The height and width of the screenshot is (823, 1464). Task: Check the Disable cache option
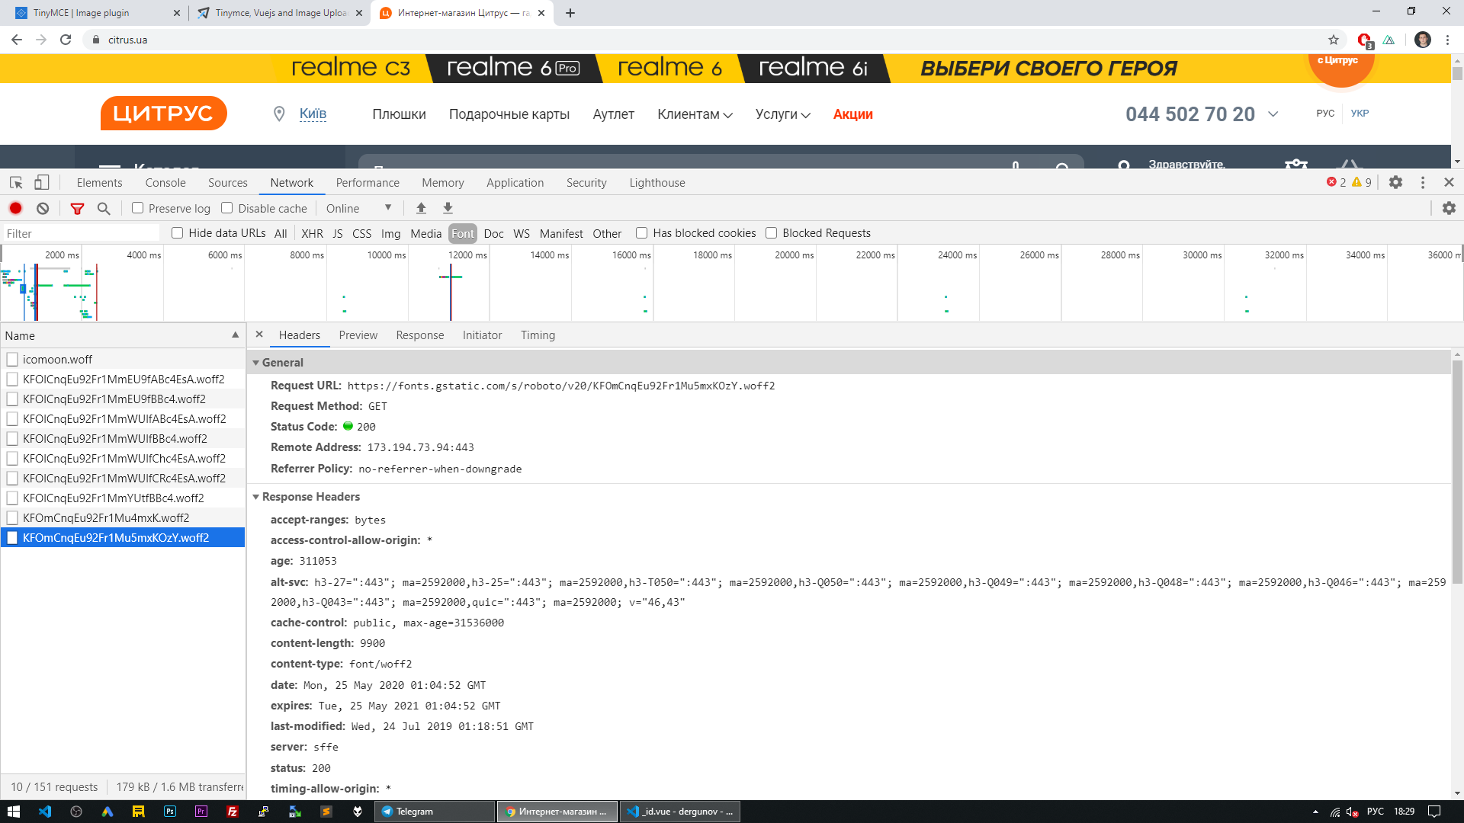click(x=227, y=208)
